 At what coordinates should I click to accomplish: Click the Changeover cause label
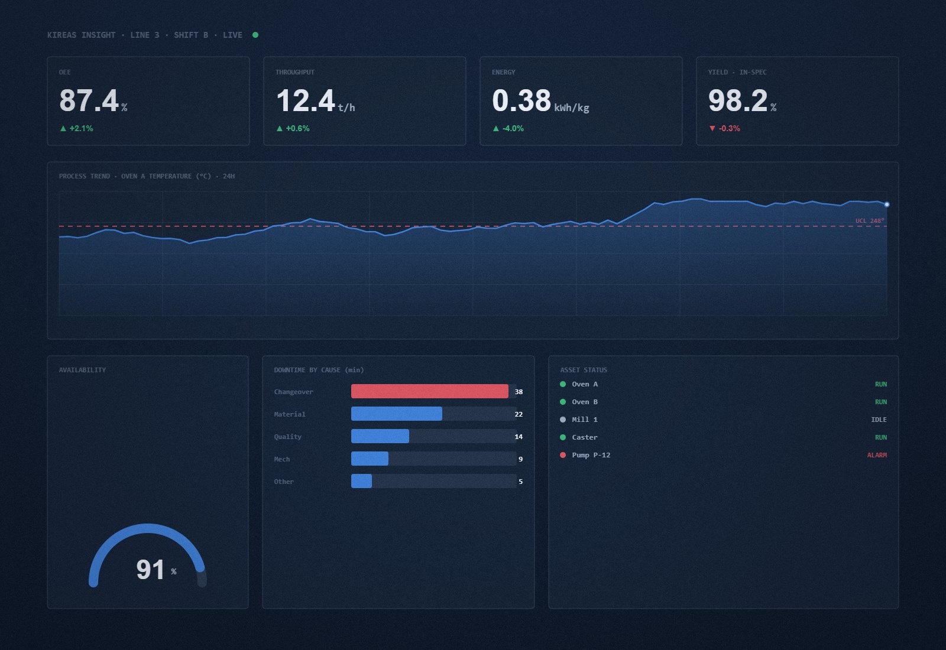(293, 392)
